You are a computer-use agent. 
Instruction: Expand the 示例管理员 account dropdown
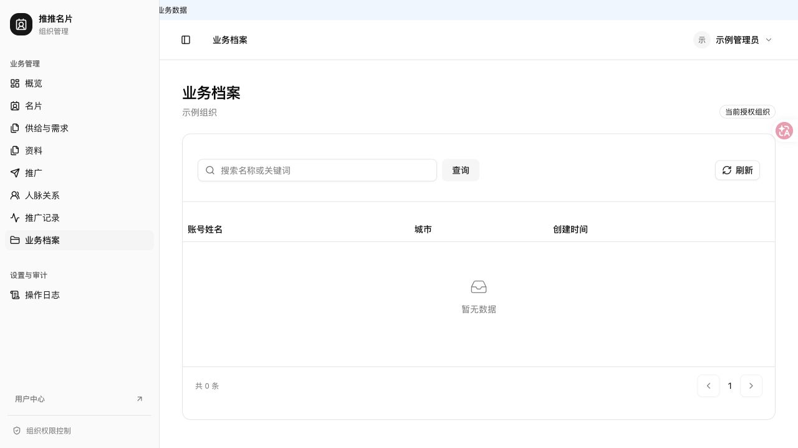pos(733,40)
